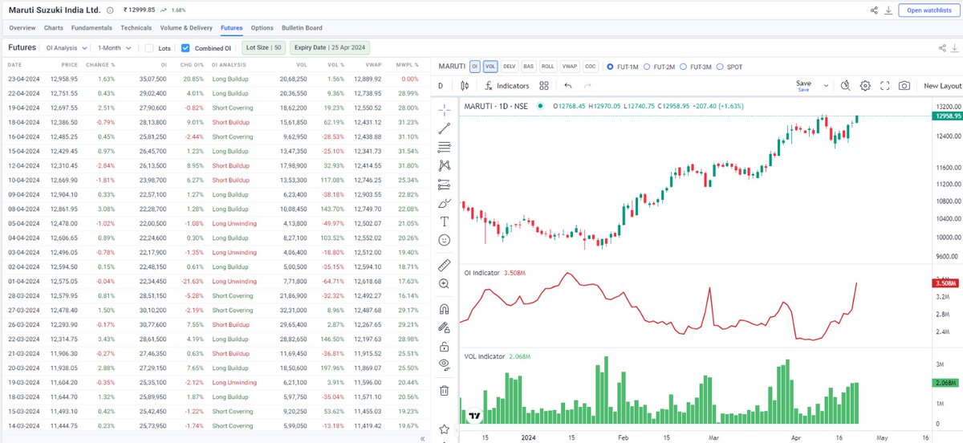Select the Text annotation tool
Viewport: 963px width, 443px height.
pyautogui.click(x=445, y=221)
